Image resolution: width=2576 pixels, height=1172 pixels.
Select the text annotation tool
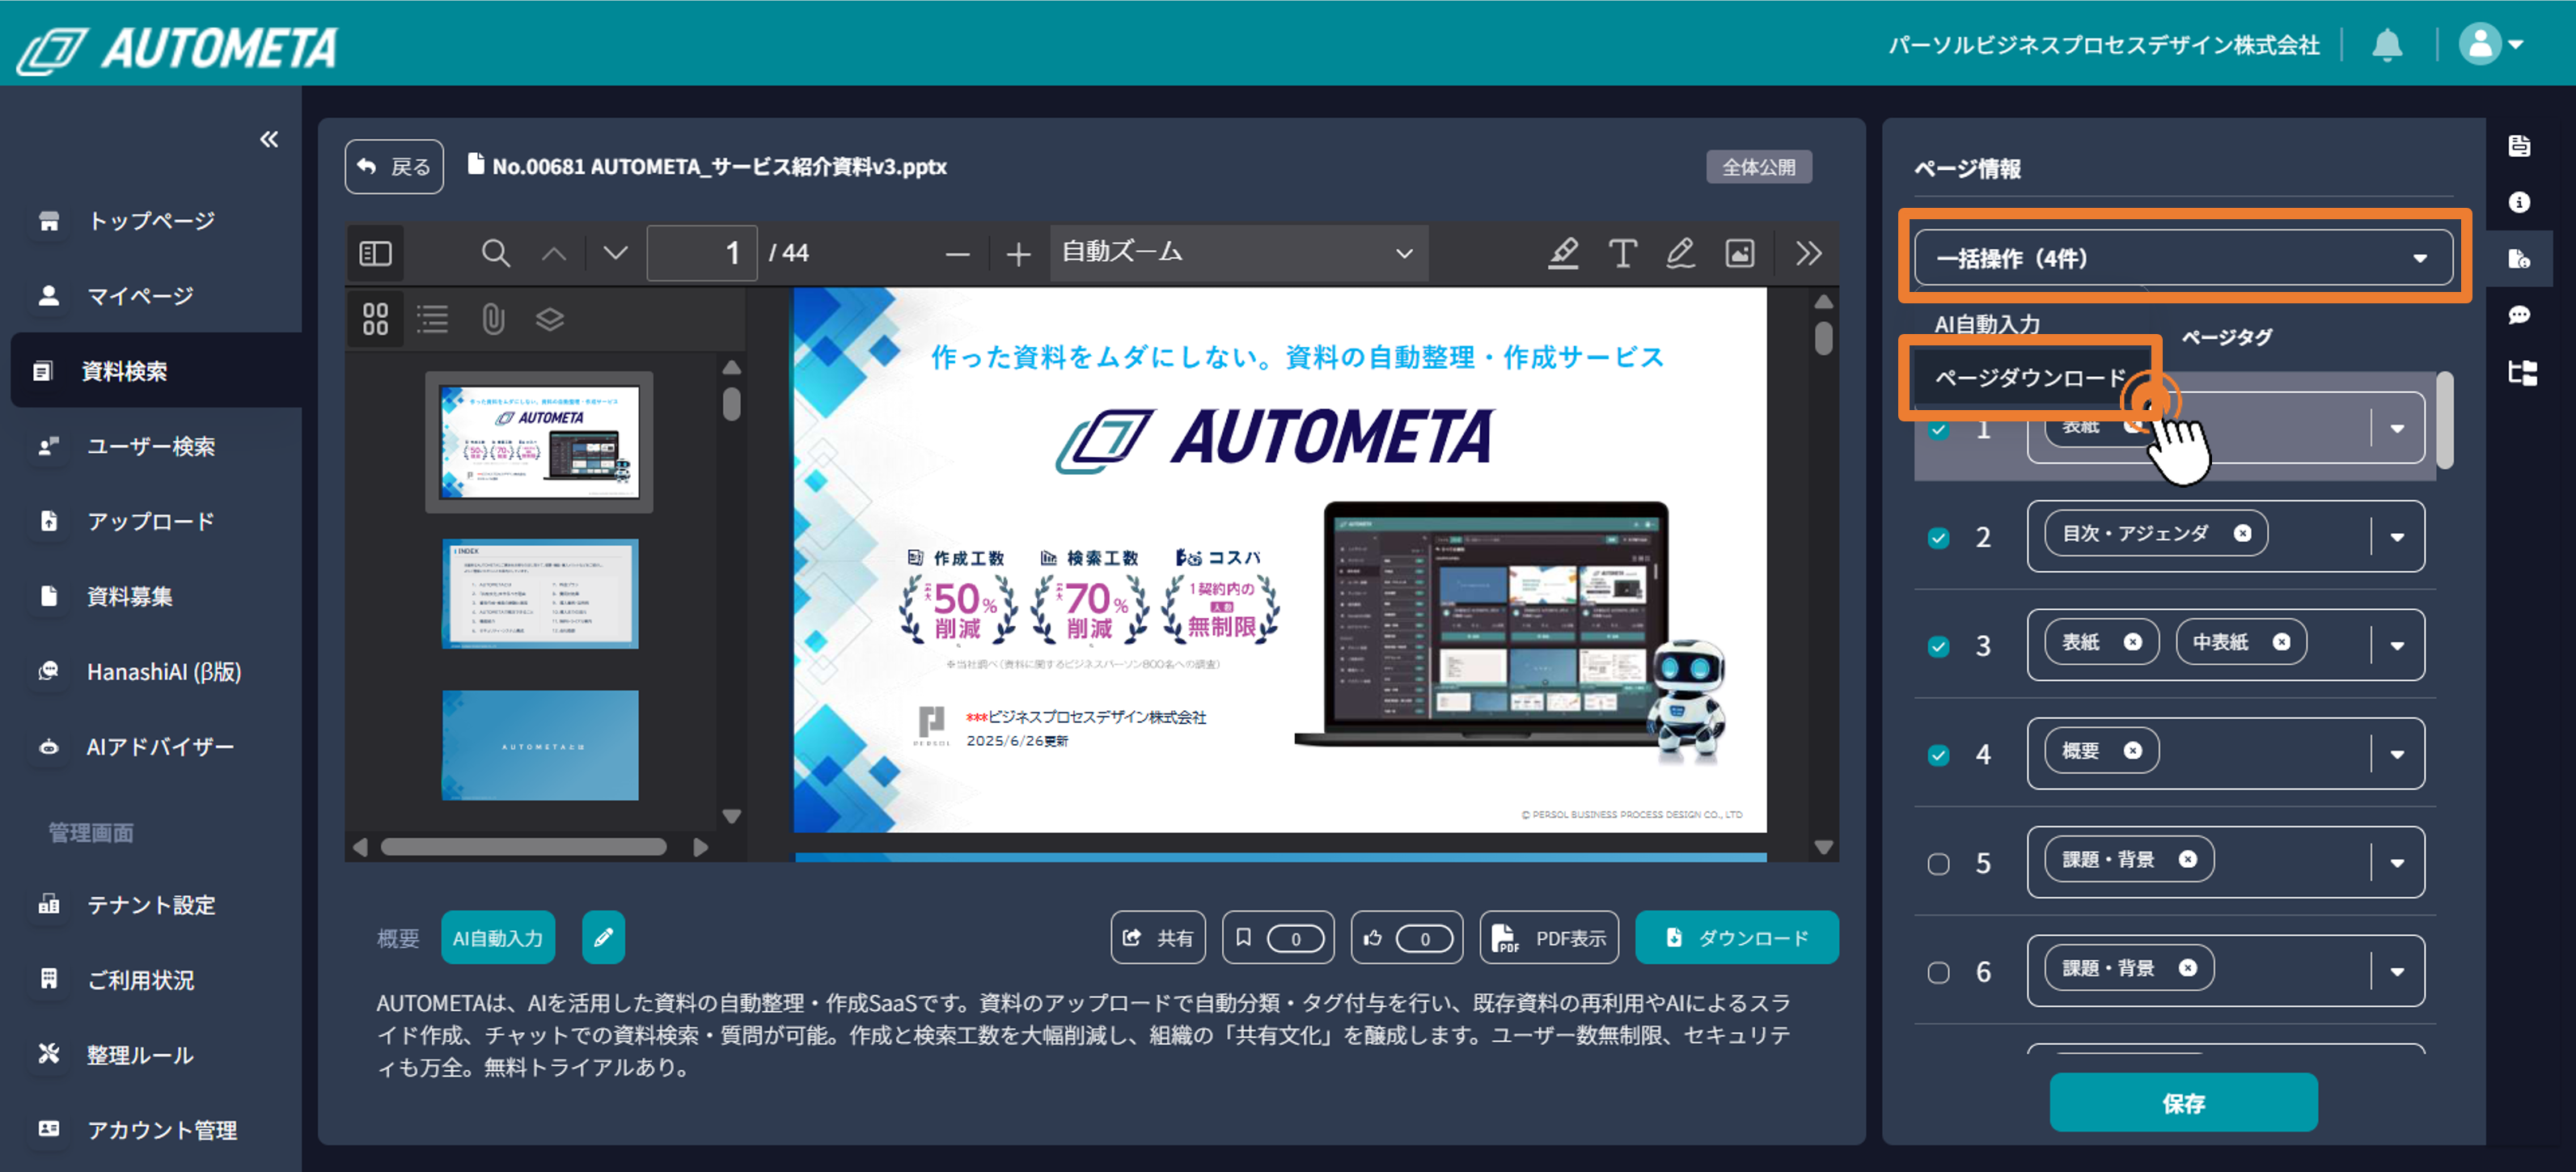tap(1622, 253)
